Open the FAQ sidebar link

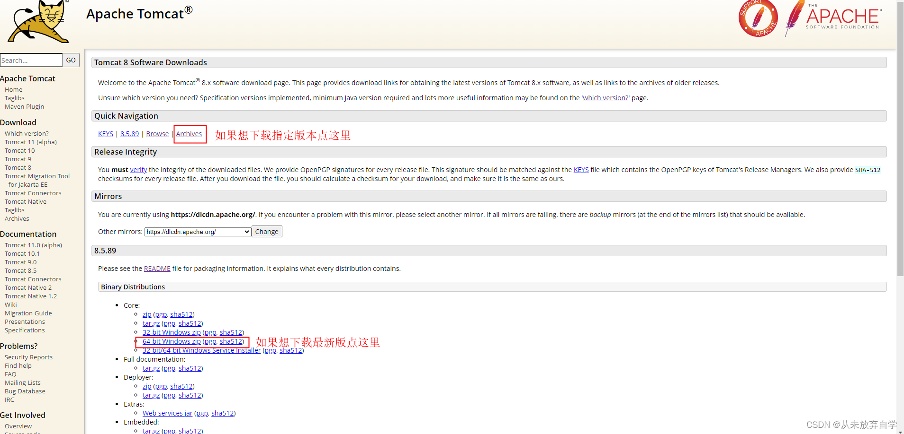coord(10,374)
